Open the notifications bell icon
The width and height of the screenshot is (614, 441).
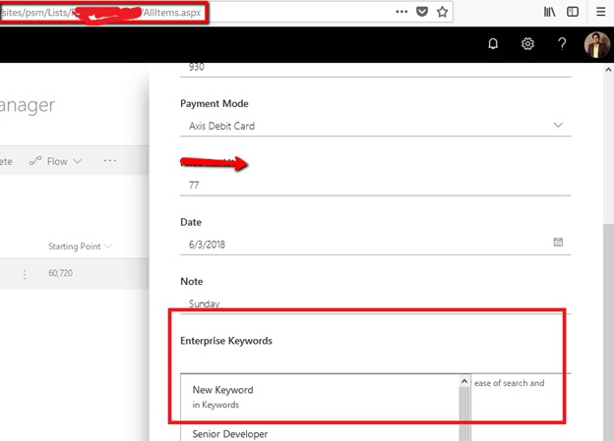point(493,44)
